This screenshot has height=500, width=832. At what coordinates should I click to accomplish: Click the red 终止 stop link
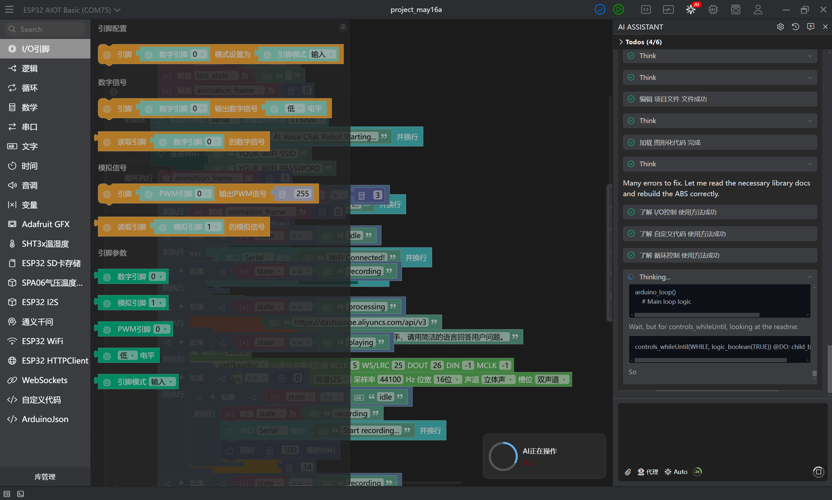(x=528, y=463)
